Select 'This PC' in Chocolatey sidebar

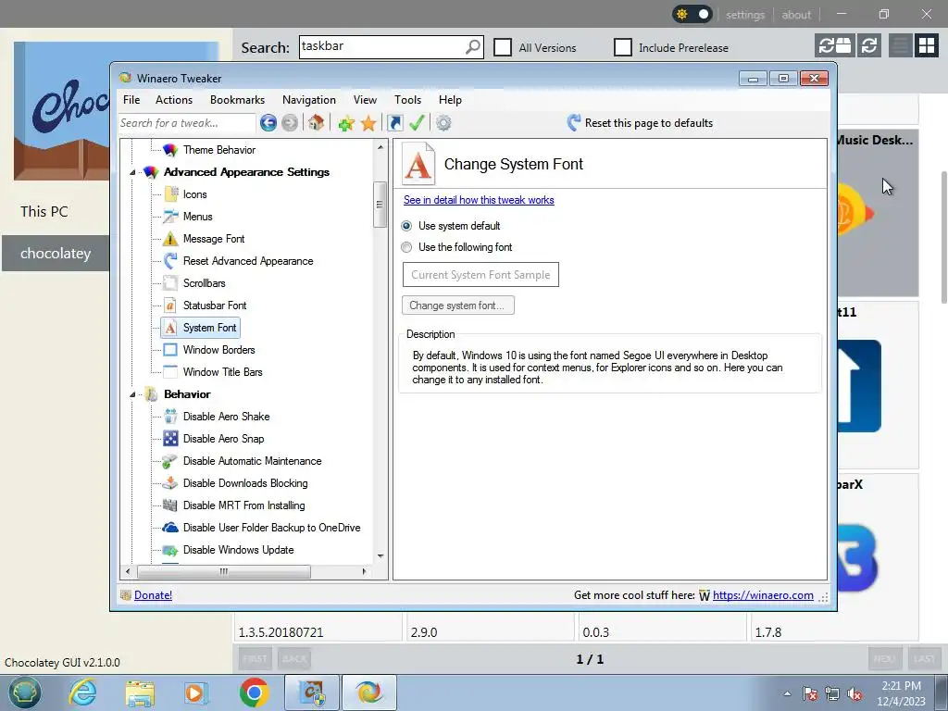[44, 212]
